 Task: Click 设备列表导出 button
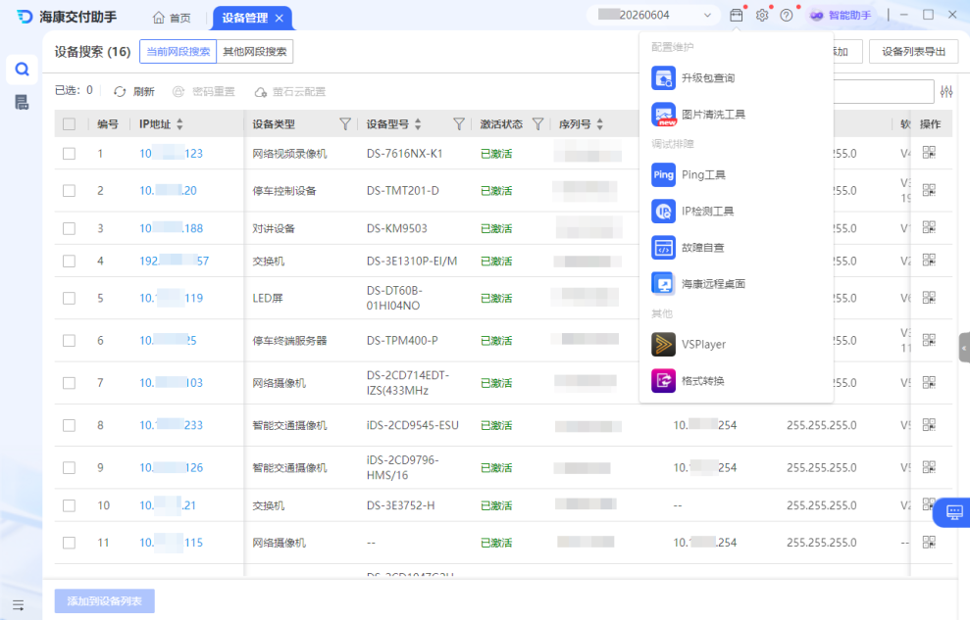(x=914, y=51)
